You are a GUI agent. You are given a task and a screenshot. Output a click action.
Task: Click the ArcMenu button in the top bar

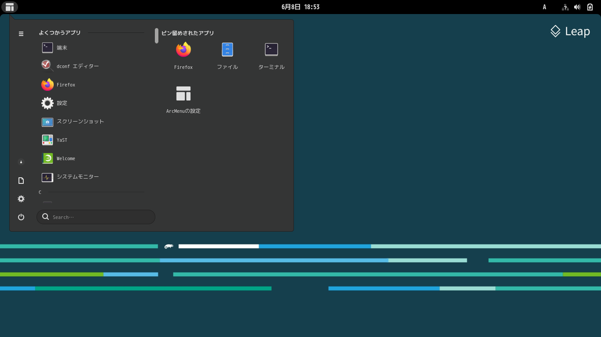[x=9, y=7]
